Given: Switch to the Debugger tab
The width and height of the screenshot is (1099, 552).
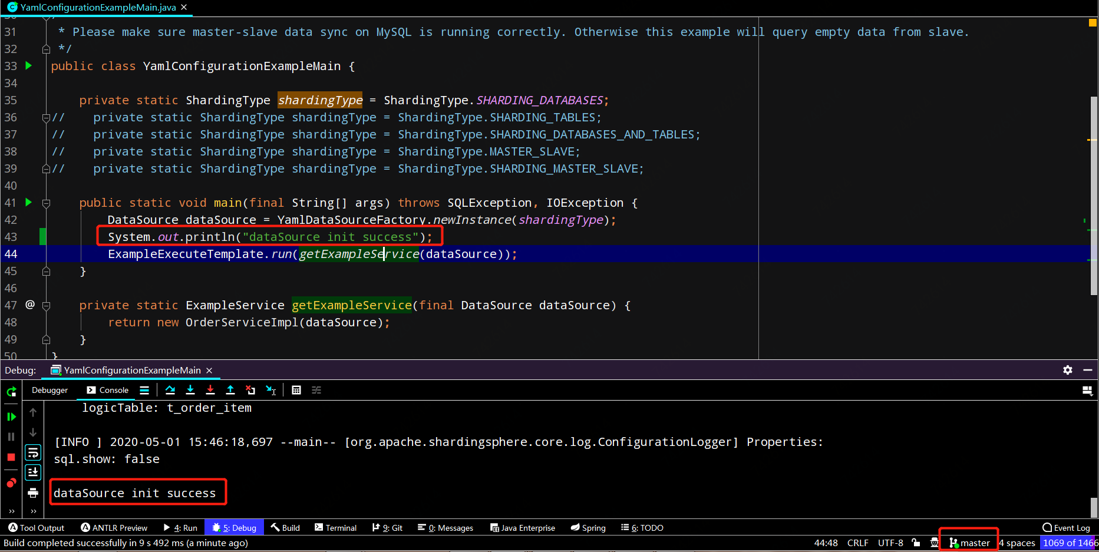Looking at the screenshot, I should coord(49,389).
